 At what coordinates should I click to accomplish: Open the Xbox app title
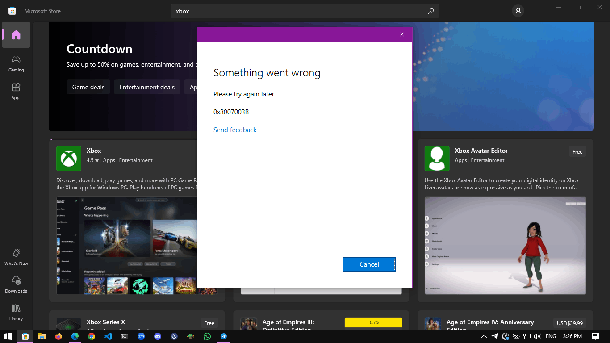(x=94, y=151)
